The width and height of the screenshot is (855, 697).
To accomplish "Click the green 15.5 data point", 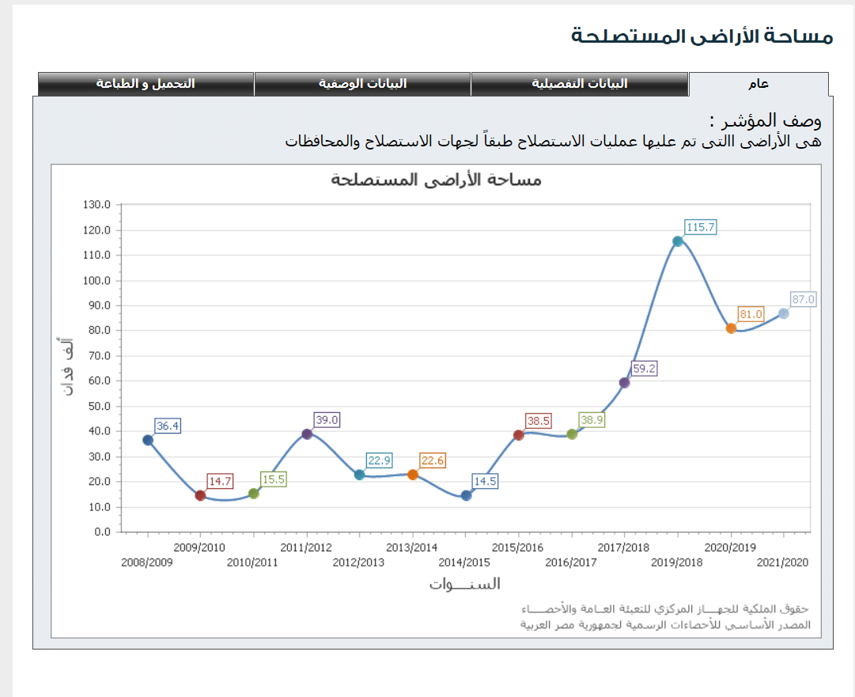I will 253,493.
